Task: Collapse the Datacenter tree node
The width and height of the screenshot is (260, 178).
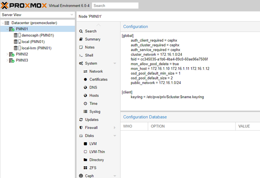Action: coord(3,23)
